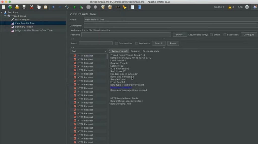Click the Configure button
Screen dimensions: 258x144
point(249,35)
